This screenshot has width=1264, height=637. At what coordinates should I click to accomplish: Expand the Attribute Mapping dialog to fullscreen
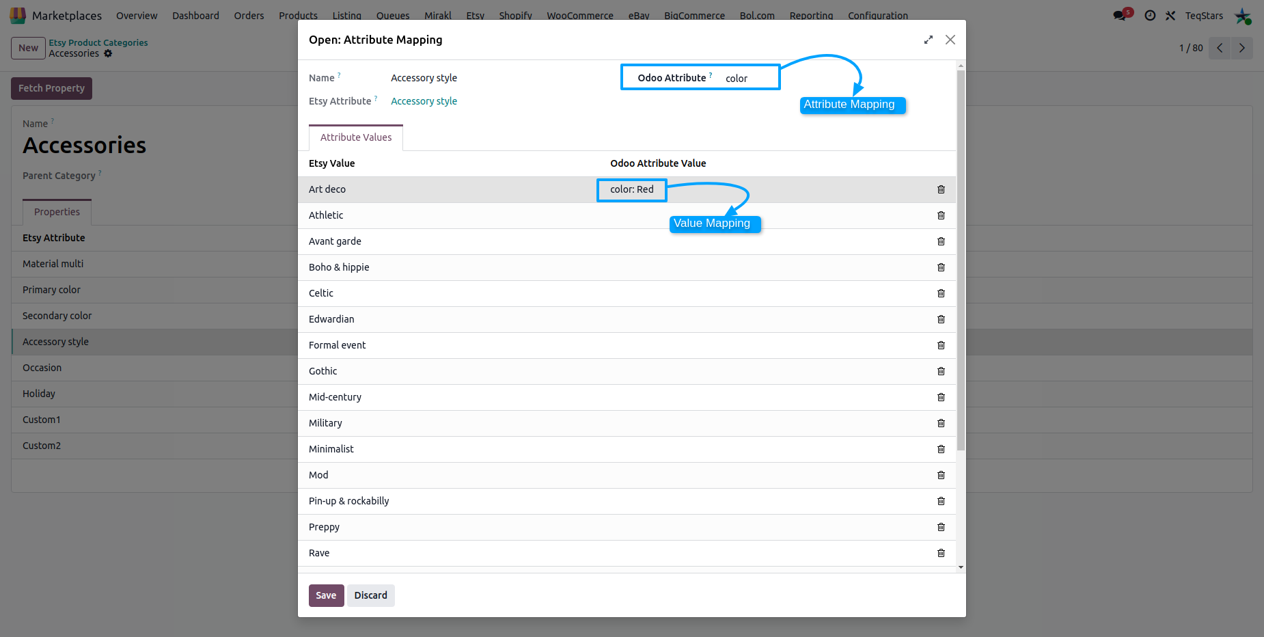click(x=928, y=40)
